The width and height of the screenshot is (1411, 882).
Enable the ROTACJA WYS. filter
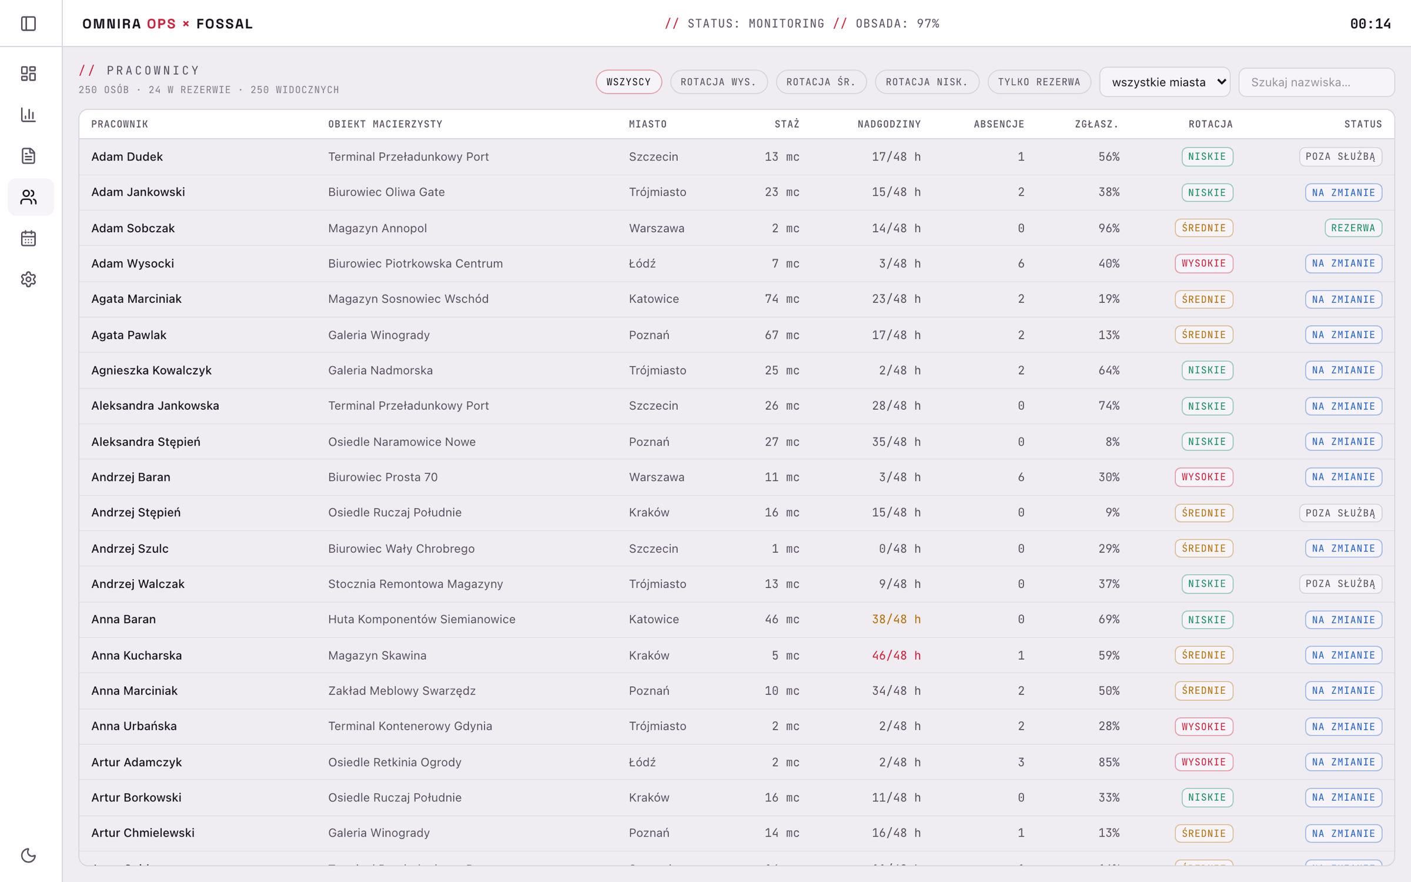(x=718, y=82)
